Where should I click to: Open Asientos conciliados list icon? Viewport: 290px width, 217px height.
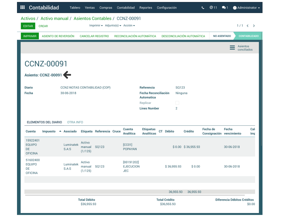(x=232, y=48)
